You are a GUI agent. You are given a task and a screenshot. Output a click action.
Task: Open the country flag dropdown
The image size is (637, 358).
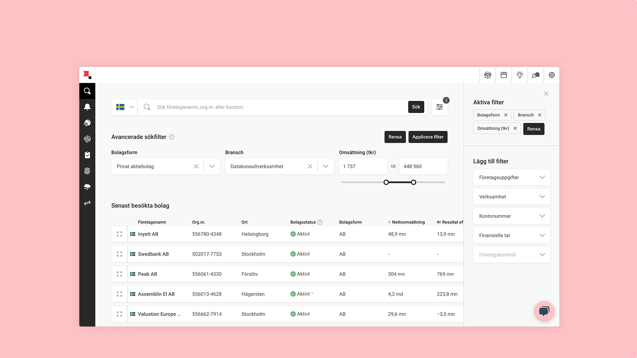point(124,107)
